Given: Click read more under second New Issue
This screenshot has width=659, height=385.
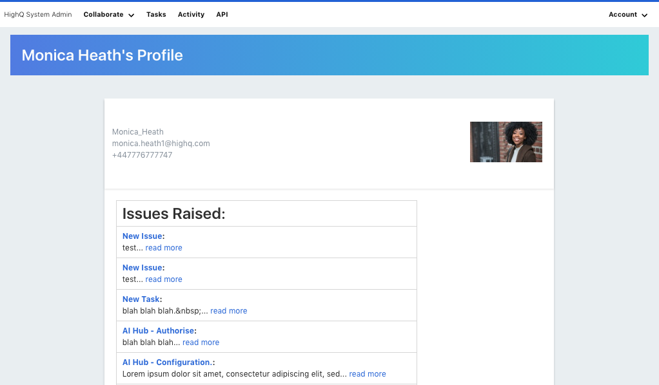Looking at the screenshot, I should tap(164, 279).
